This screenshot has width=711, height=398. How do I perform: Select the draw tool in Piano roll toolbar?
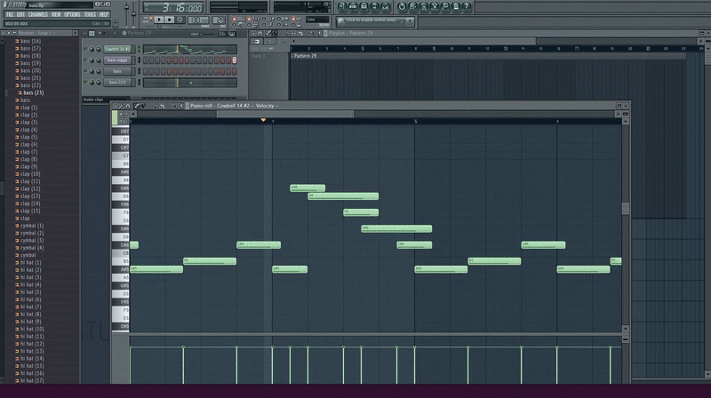point(137,106)
